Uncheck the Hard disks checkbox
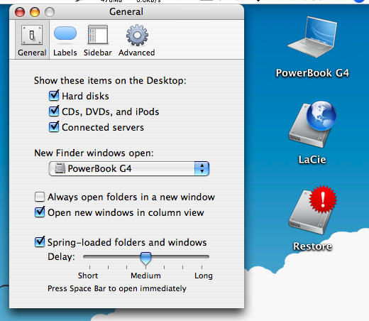This screenshot has width=369, height=321. (54, 96)
